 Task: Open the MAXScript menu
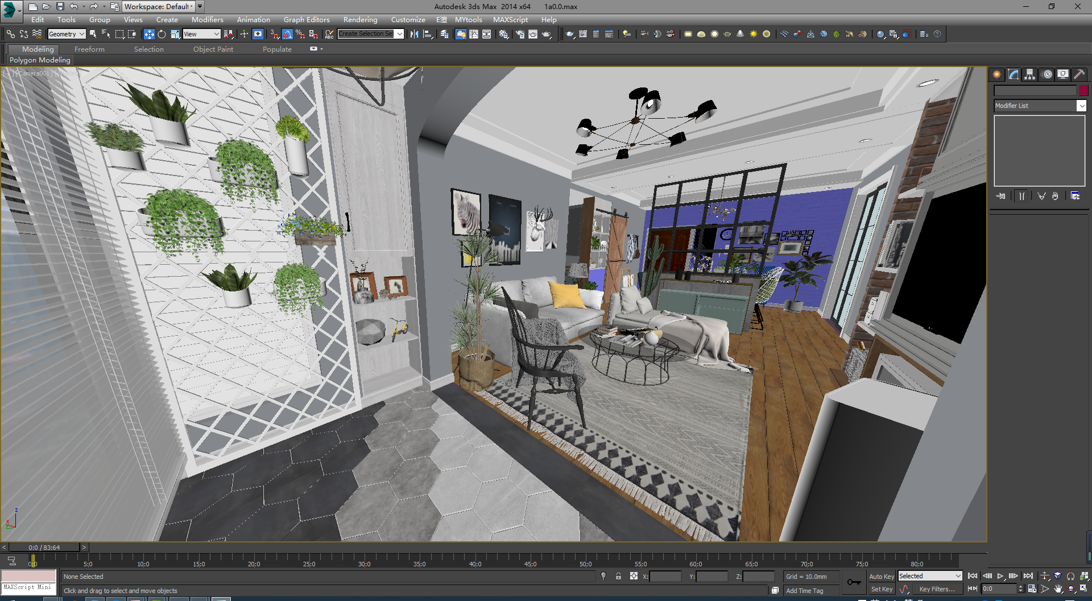(510, 19)
